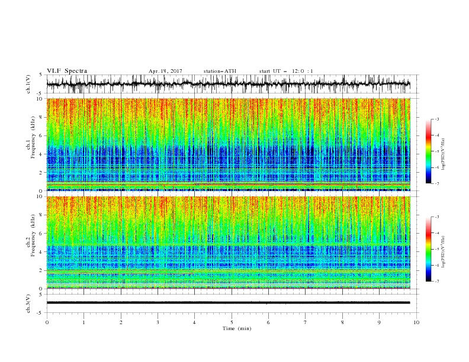Click time axis tick label "1"

pos(83,322)
